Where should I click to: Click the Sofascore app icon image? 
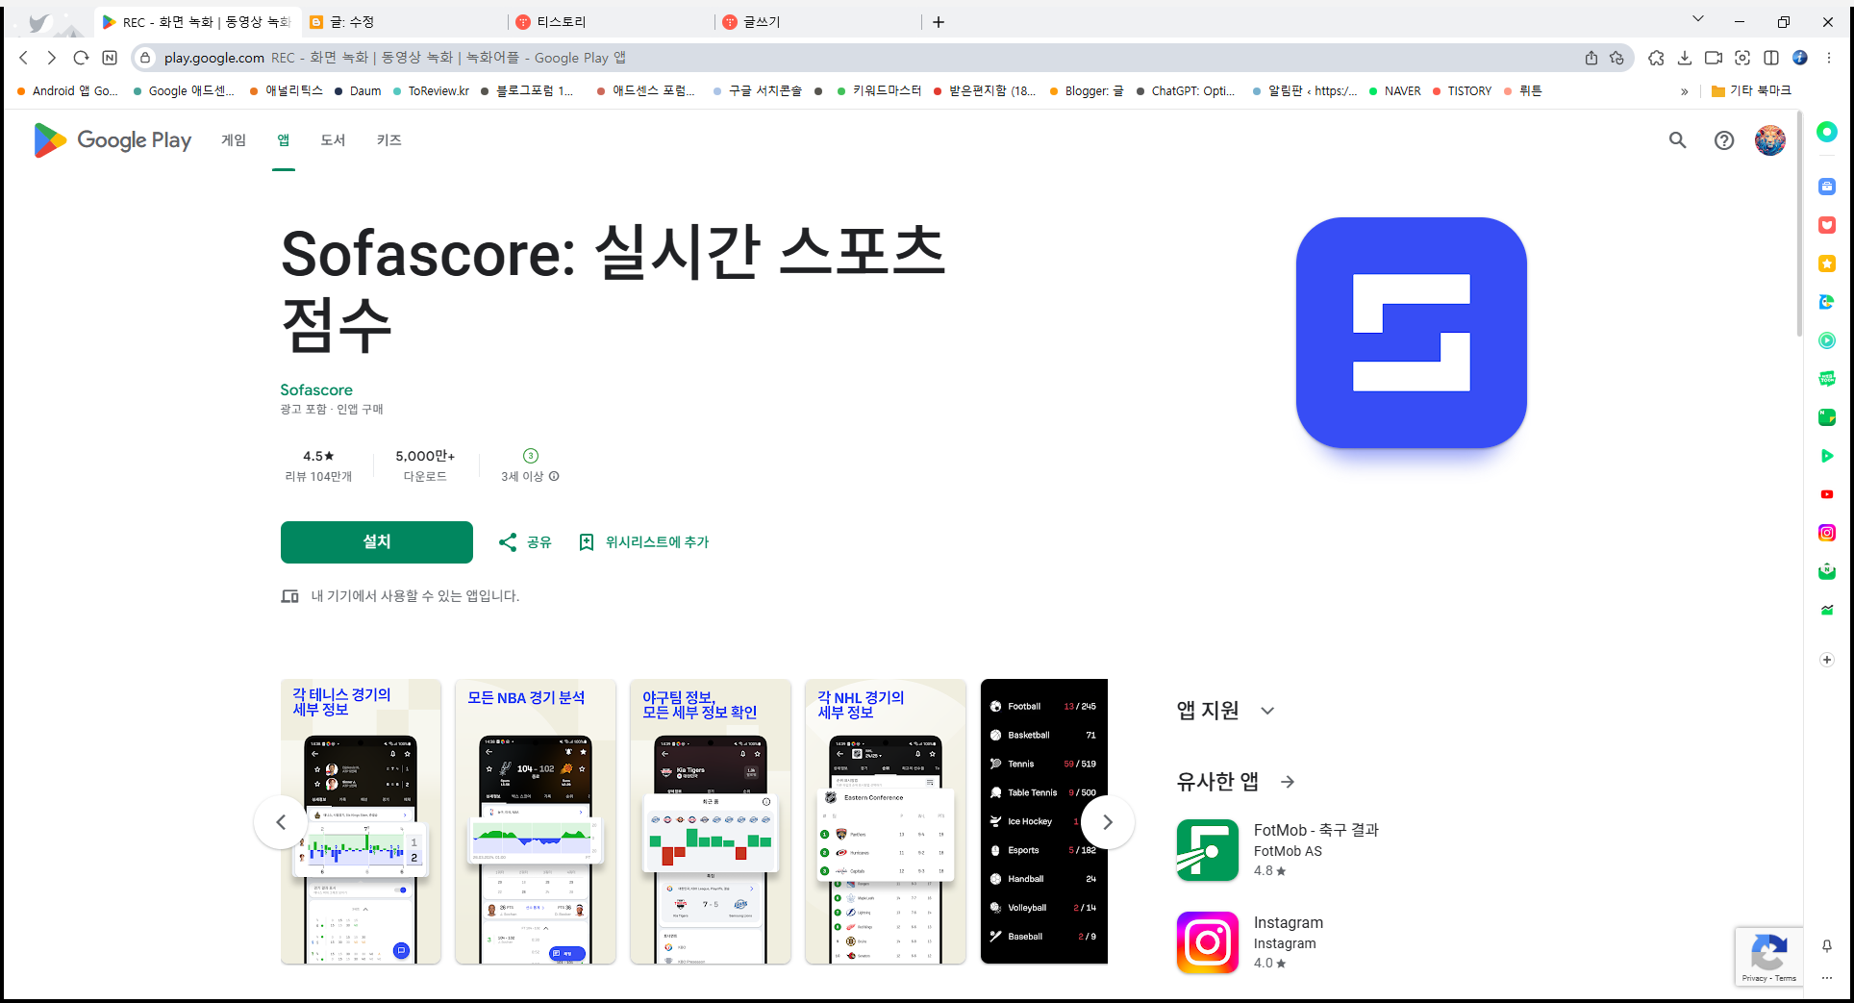[1411, 333]
